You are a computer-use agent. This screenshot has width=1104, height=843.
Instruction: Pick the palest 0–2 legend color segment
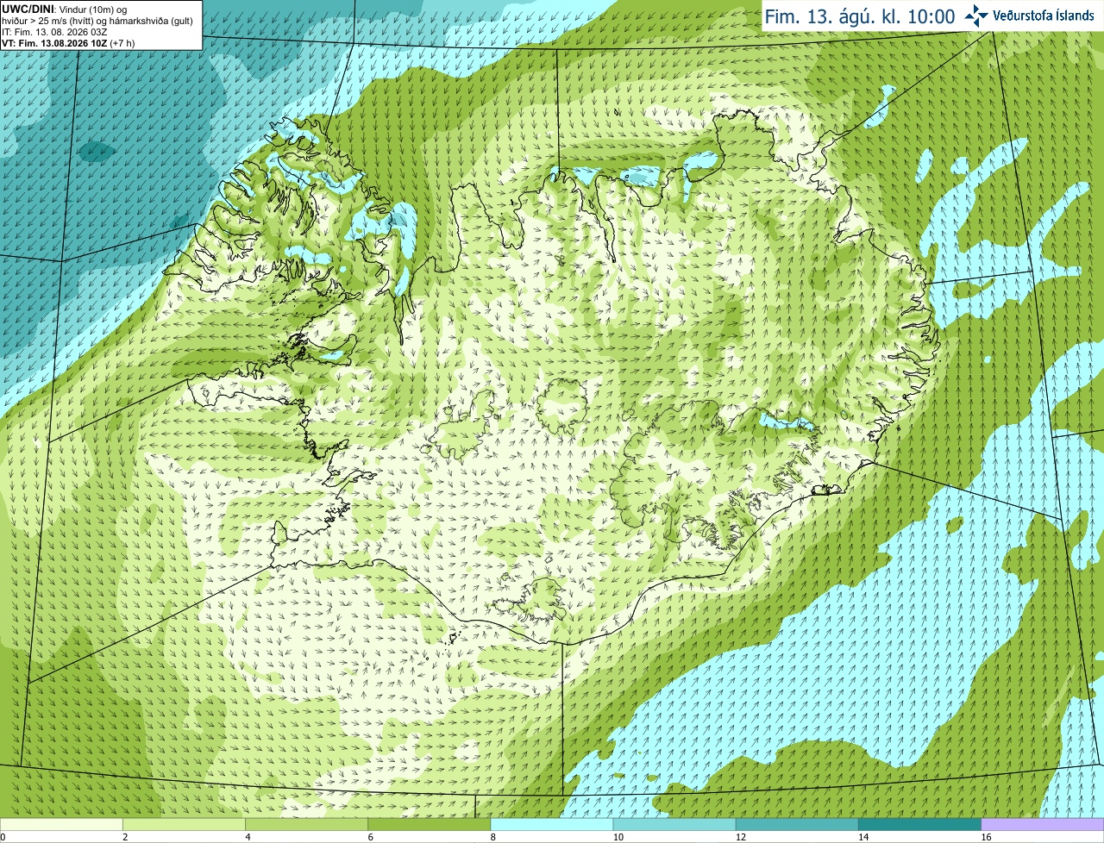pos(61,825)
